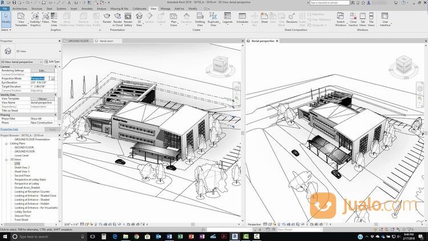
Task: Open the File menu tab
Action: (x=5, y=9)
